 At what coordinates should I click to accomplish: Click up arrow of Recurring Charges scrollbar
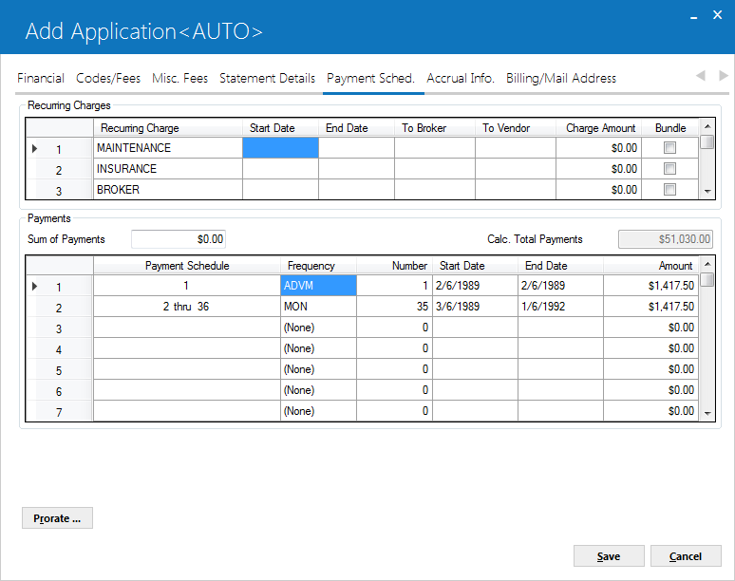point(707,126)
